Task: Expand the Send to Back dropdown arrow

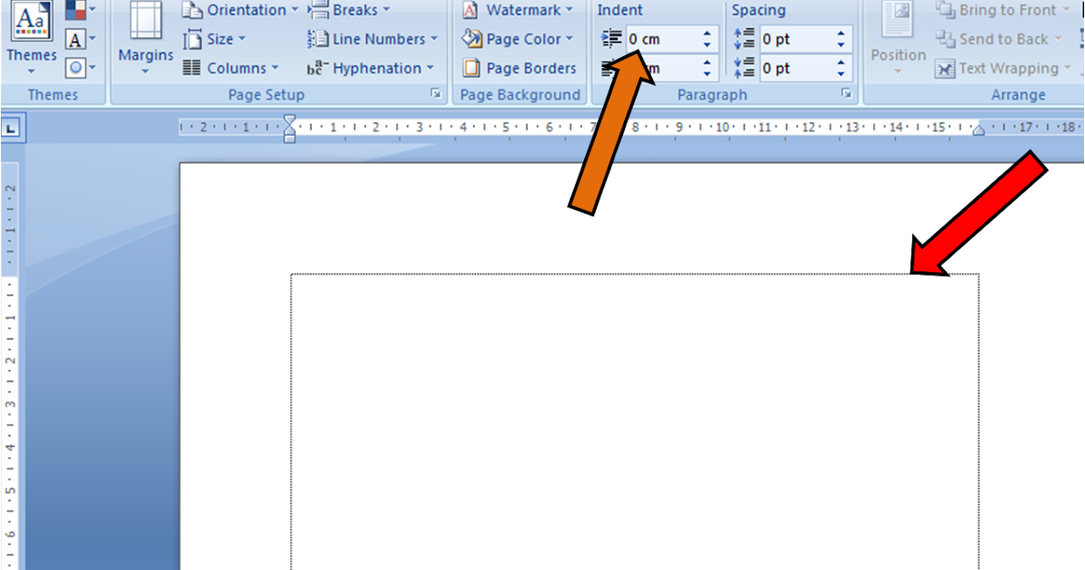Action: [x=1058, y=40]
